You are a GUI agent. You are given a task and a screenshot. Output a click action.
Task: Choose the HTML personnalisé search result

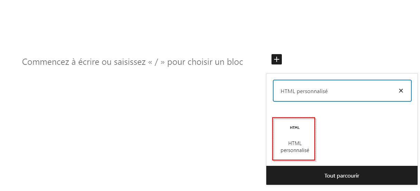(294, 139)
